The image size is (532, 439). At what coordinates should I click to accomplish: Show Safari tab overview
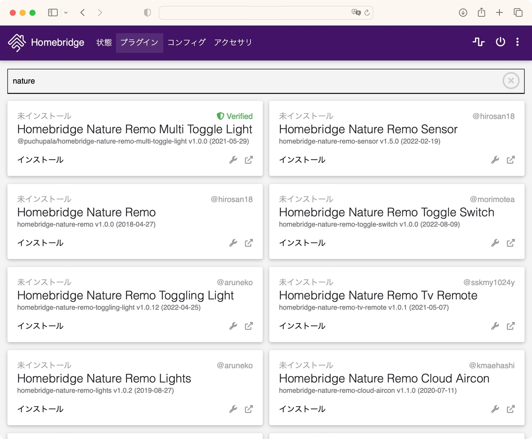(x=518, y=13)
